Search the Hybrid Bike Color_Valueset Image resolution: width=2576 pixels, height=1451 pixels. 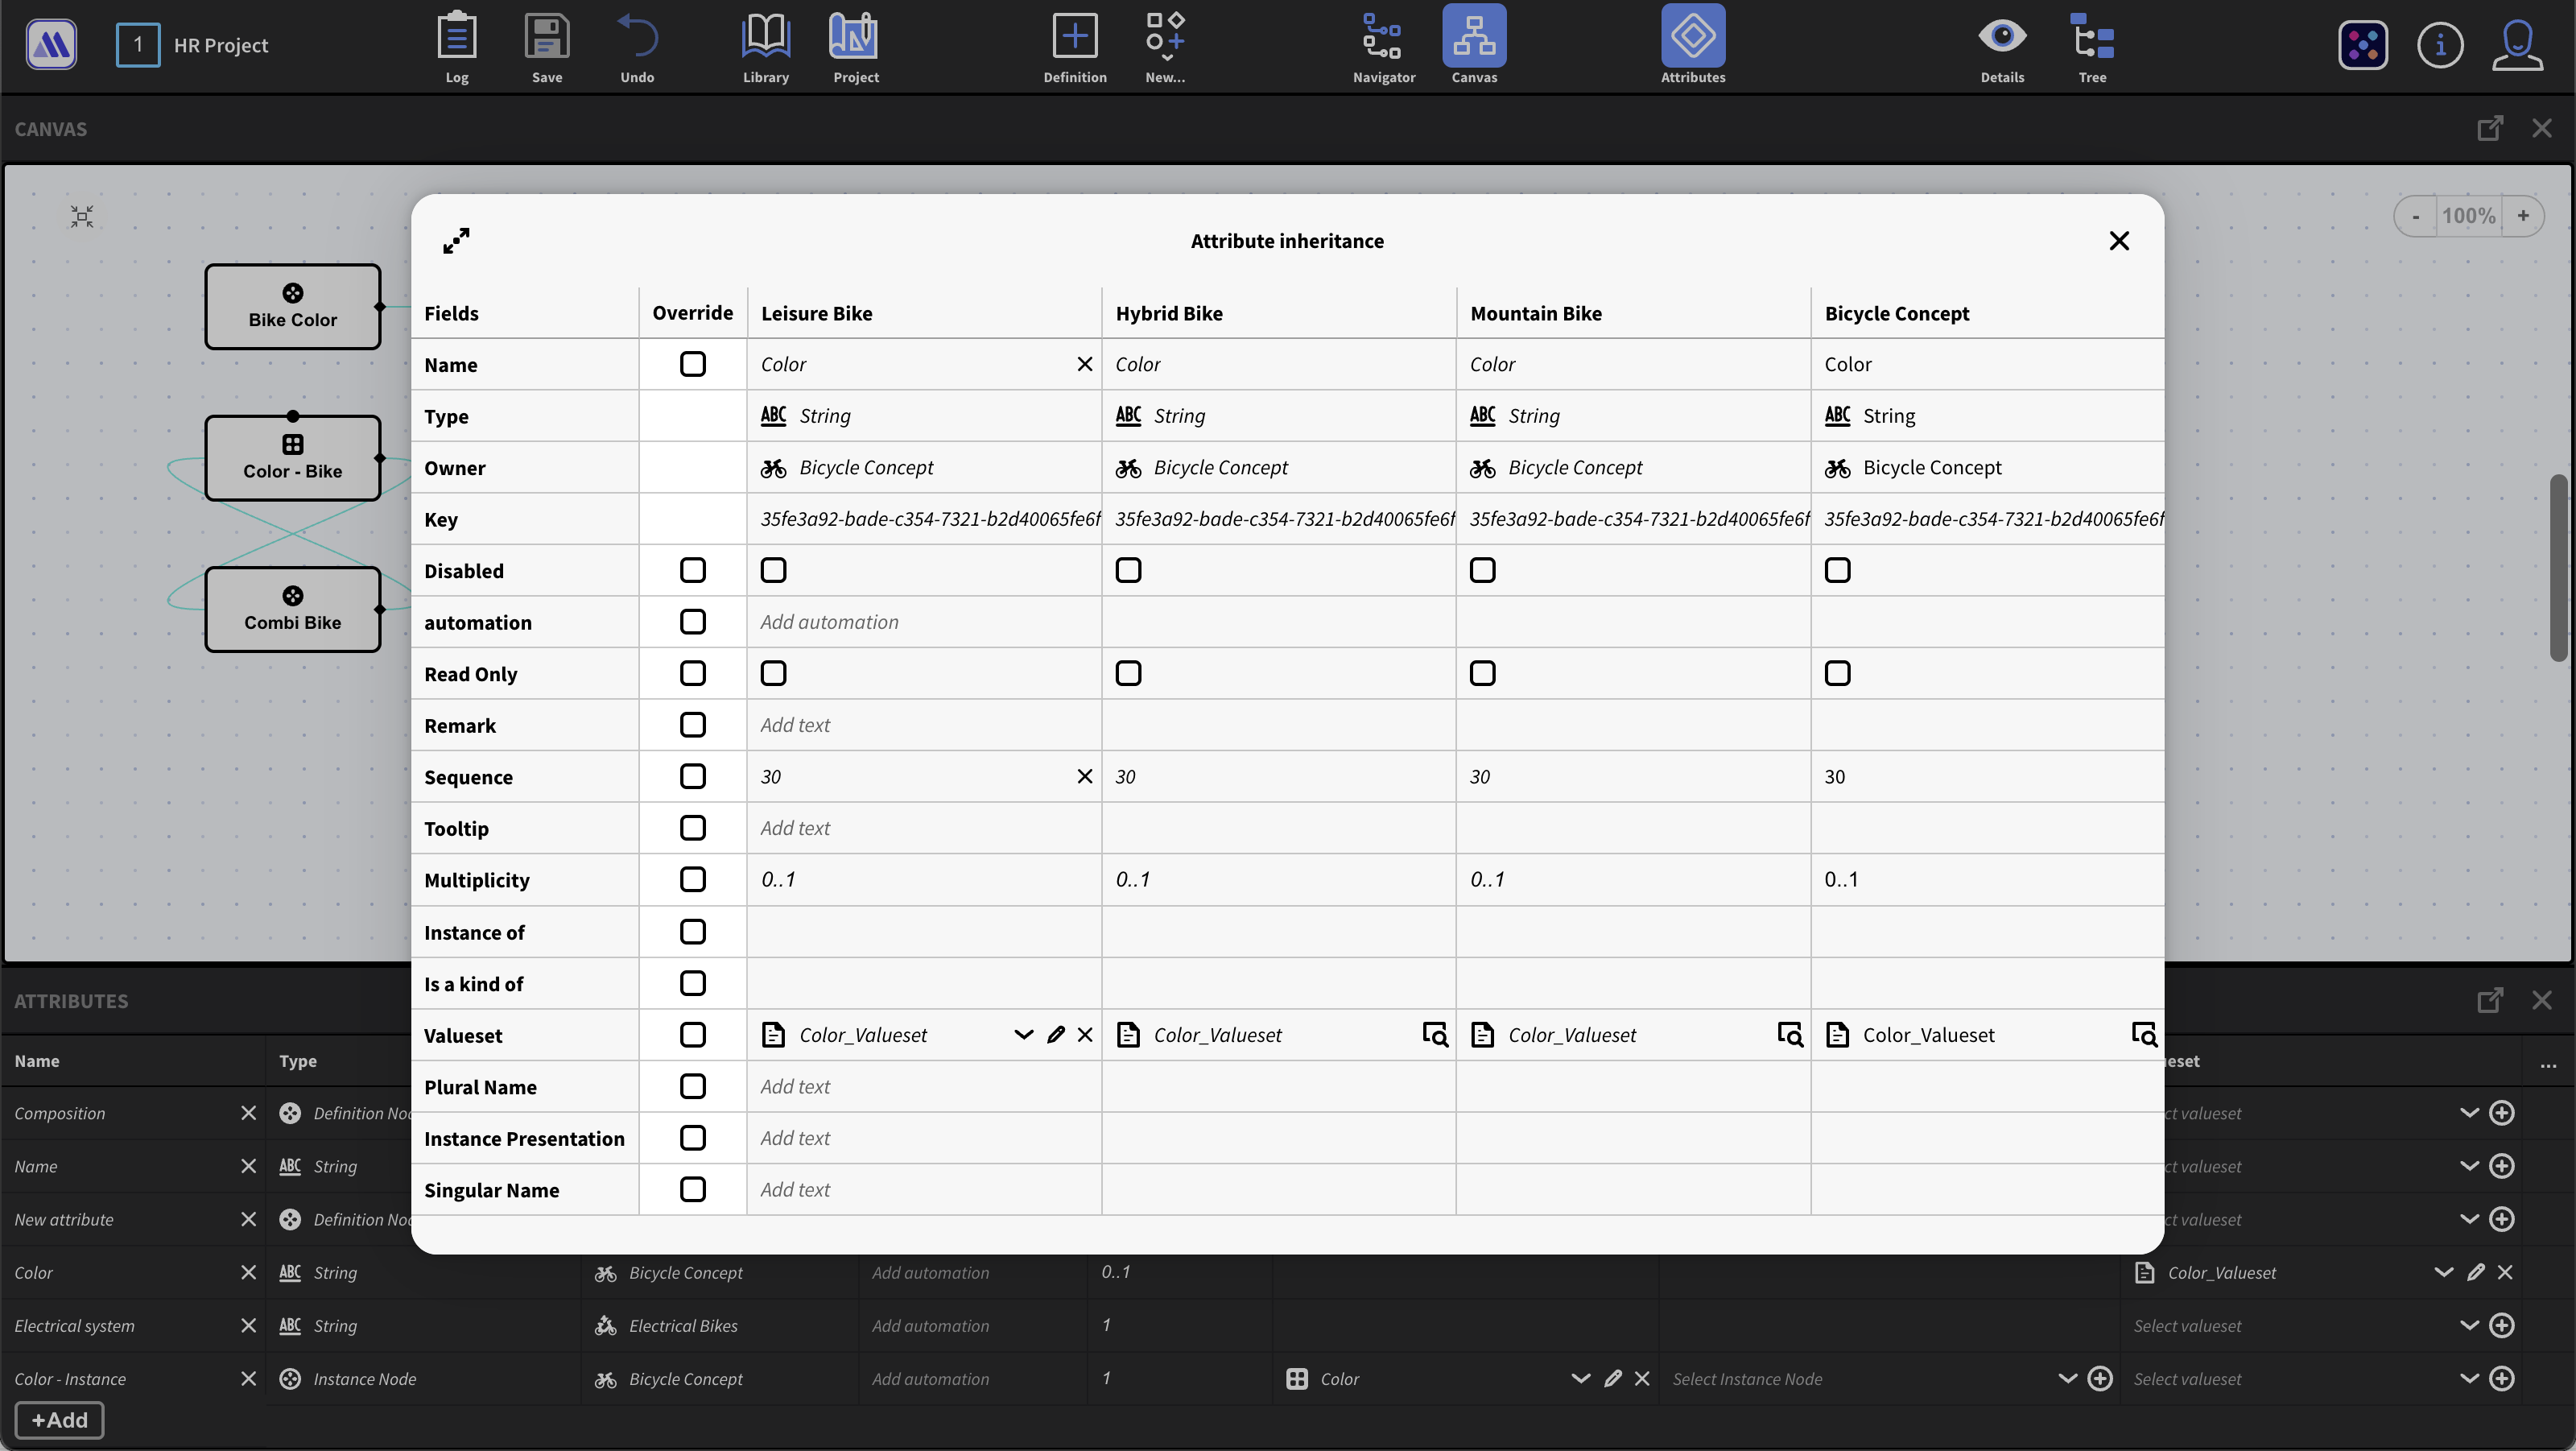pyautogui.click(x=1435, y=1035)
